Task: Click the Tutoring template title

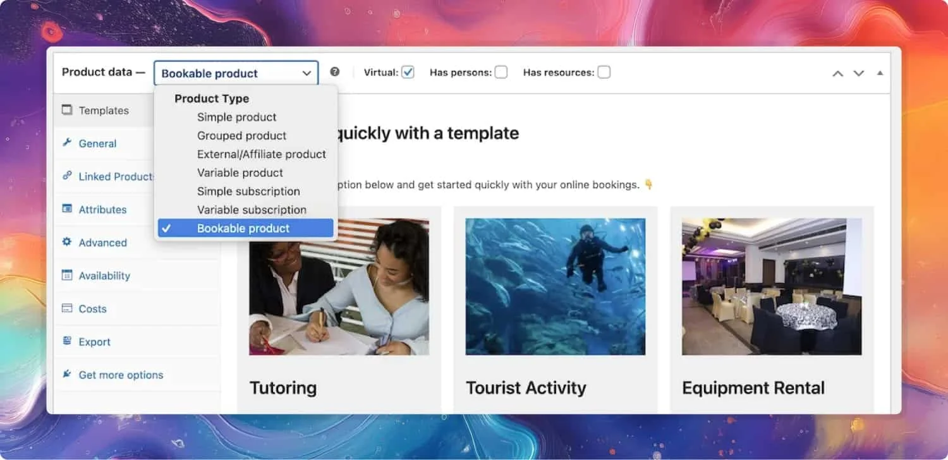Action: point(283,387)
